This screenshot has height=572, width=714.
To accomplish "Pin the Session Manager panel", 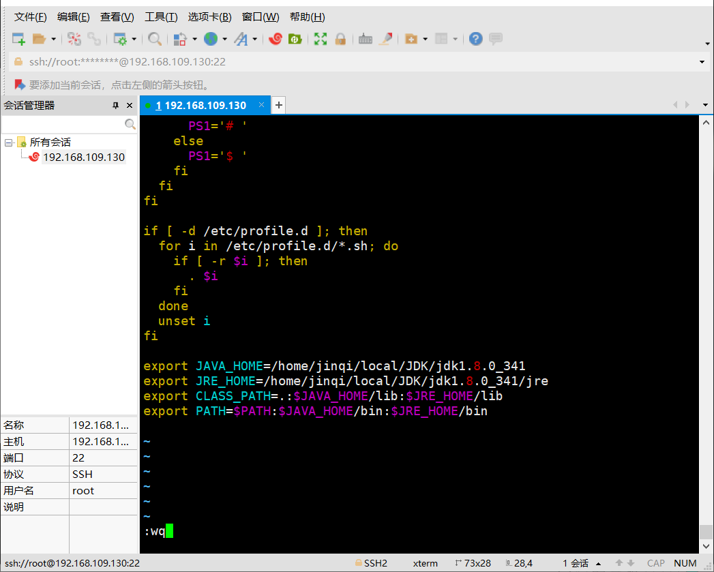I will pyautogui.click(x=116, y=106).
